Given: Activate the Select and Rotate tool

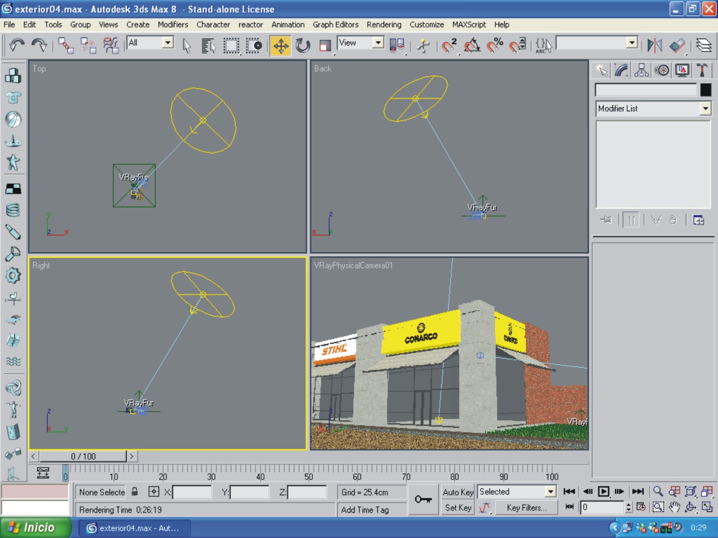Looking at the screenshot, I should point(303,45).
